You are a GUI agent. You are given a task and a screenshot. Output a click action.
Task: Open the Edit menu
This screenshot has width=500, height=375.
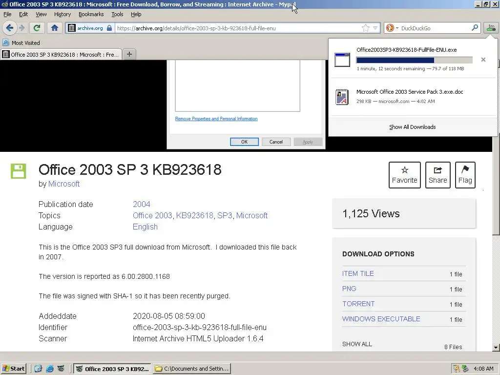pyautogui.click(x=23, y=14)
